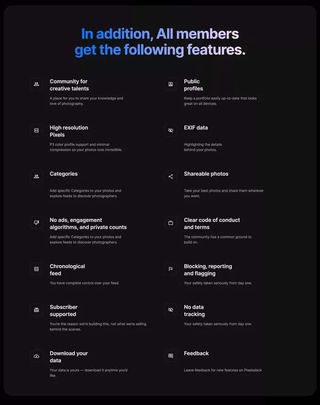Image resolution: width=320 pixels, height=405 pixels.
Task: Click the Subscriber supported gift icon
Action: coord(36,309)
